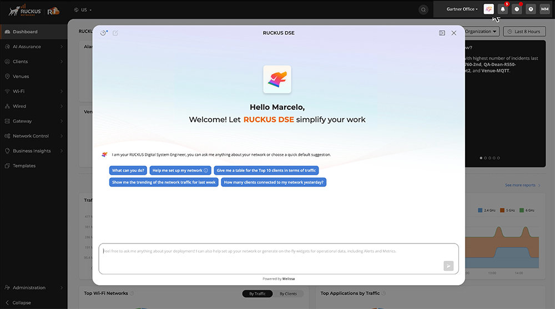Open the See more reports link
This screenshot has height=309, width=555.
pyautogui.click(x=522, y=185)
